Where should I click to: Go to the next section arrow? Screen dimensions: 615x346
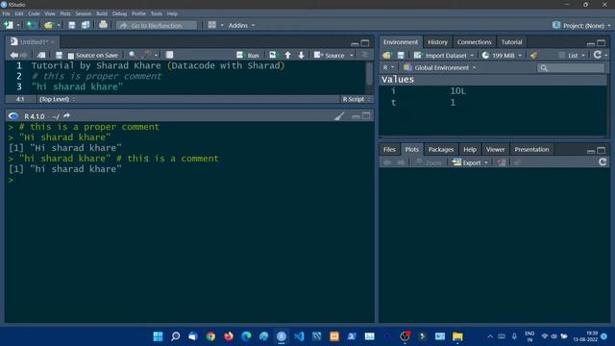pos(301,55)
